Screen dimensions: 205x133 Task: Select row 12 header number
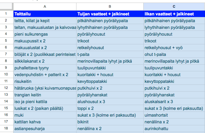coord(6,88)
